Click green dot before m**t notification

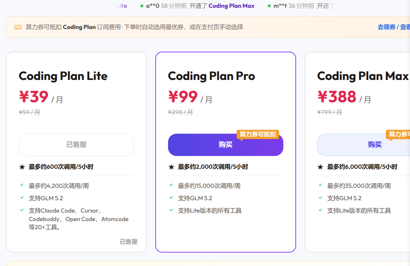click(x=269, y=6)
